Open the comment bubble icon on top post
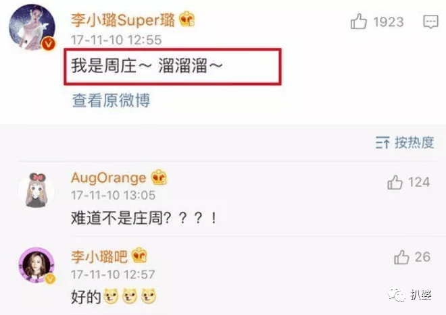446x315 pixels. (431, 22)
